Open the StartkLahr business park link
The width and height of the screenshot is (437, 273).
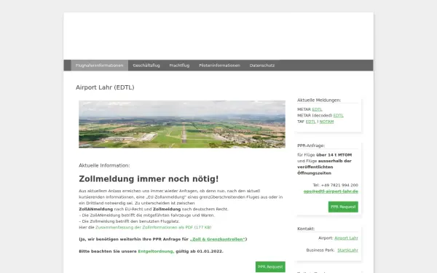click(x=347, y=250)
